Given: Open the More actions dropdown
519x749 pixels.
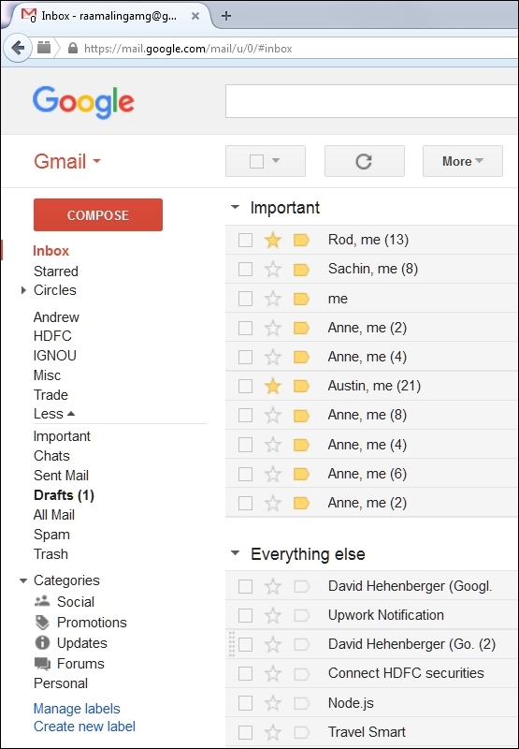Looking at the screenshot, I should [x=462, y=161].
